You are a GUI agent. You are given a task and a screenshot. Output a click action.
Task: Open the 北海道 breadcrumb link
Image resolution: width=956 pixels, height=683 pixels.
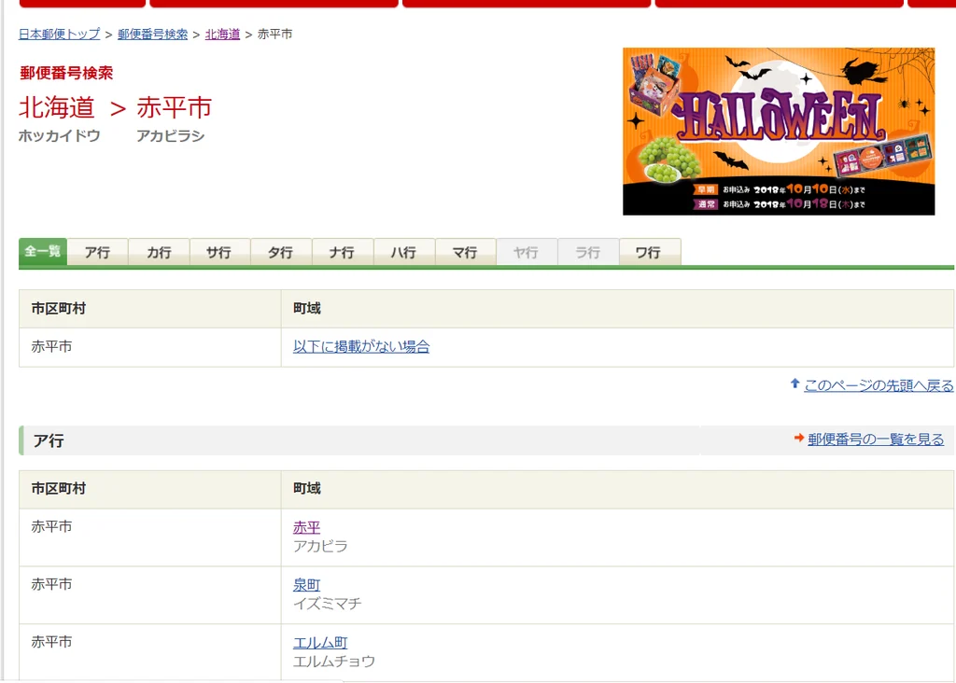point(222,35)
